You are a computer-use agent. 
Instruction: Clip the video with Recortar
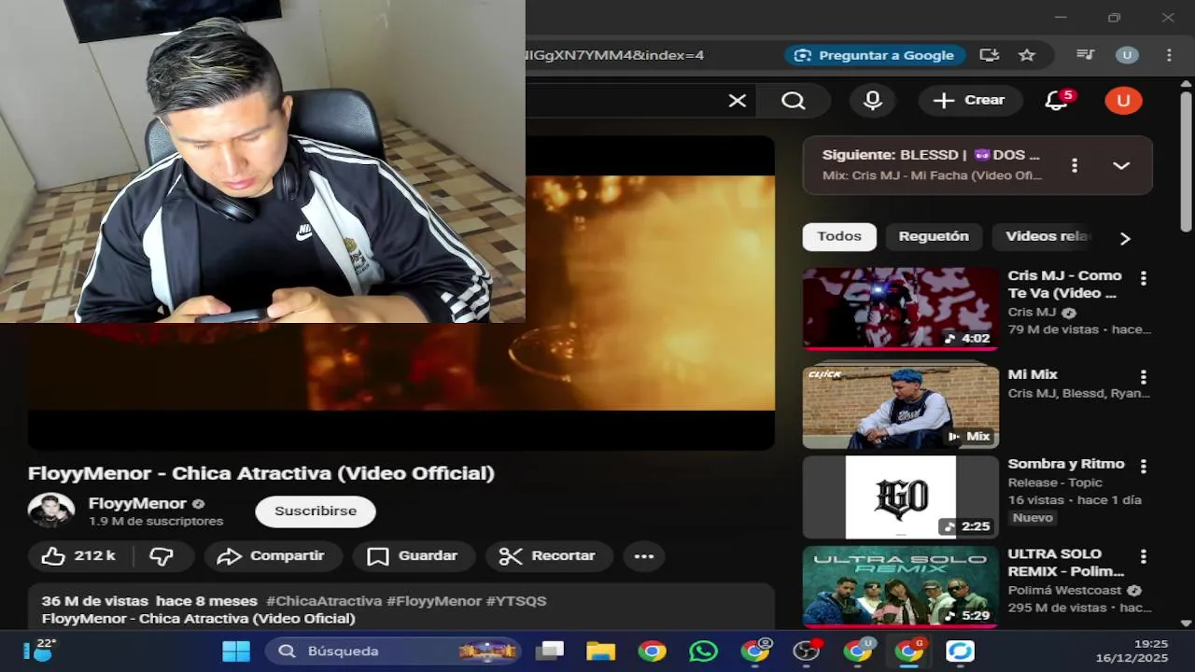pos(549,556)
